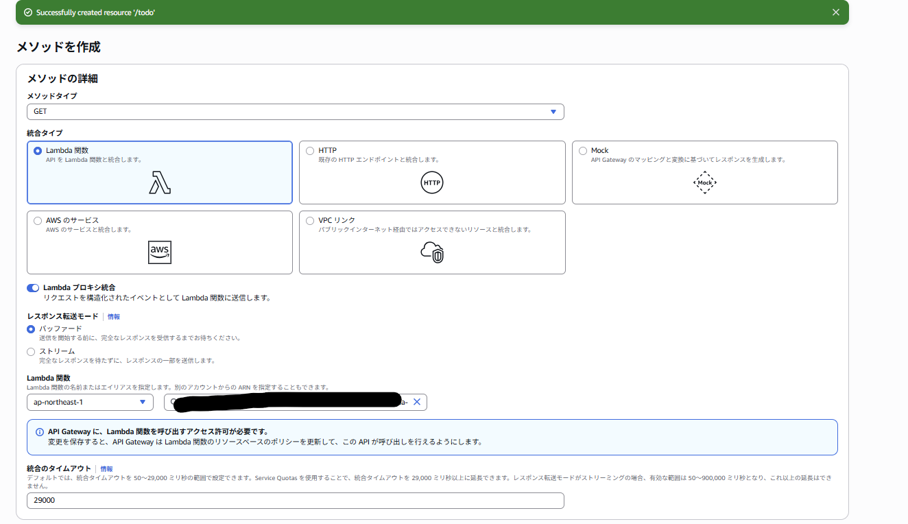Open the メソッドタイプ dropdown showing GET

[295, 112]
